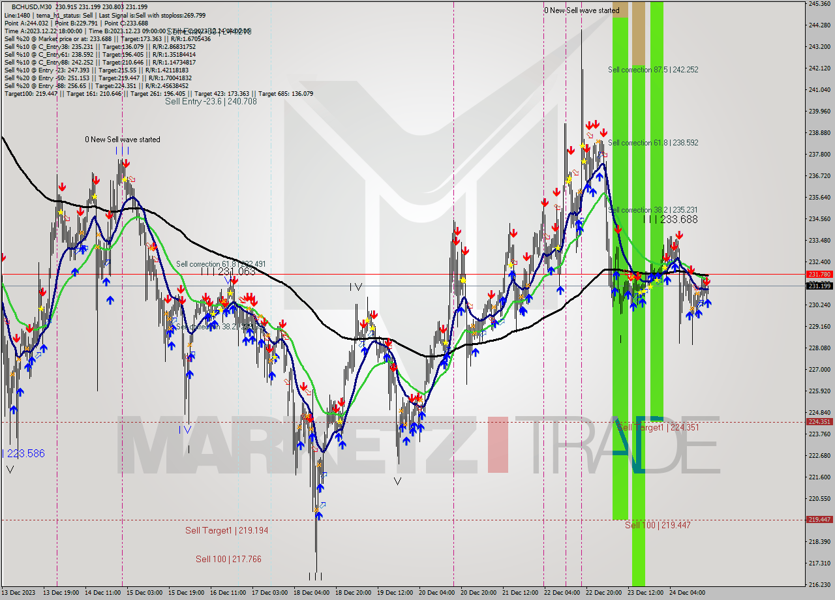The image size is (835, 600).
Task: Click the '22 Dec 20:00' time axis label
Action: click(x=603, y=593)
